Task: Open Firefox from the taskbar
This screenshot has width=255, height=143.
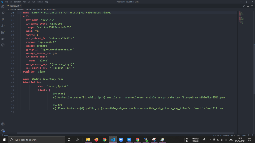Action: pos(96,140)
